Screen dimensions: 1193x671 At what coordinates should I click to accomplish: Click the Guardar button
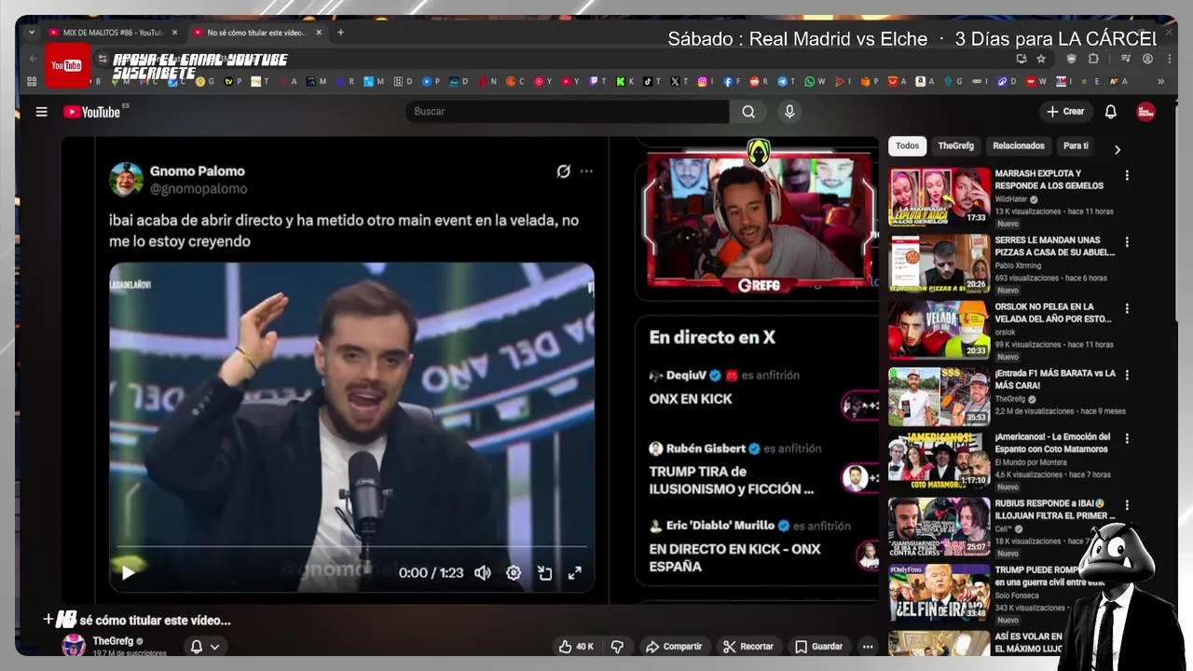[819, 647]
